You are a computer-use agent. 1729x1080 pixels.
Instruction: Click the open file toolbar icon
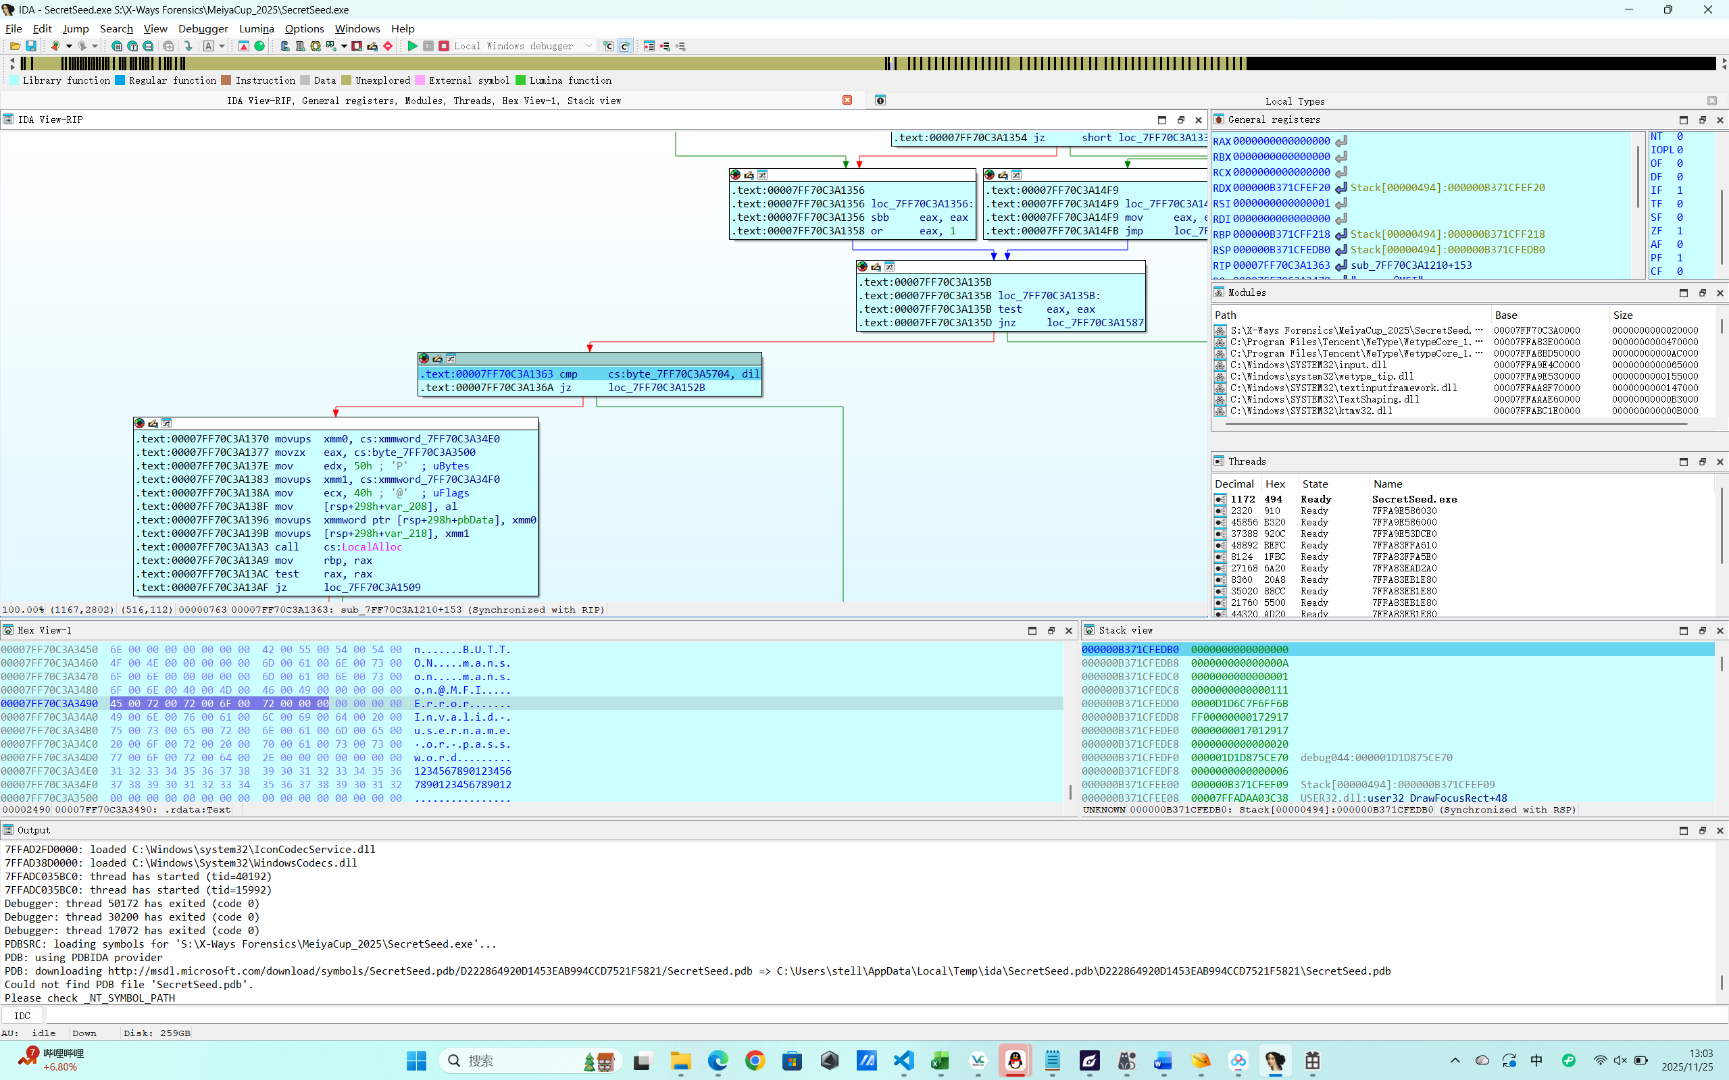(14, 46)
